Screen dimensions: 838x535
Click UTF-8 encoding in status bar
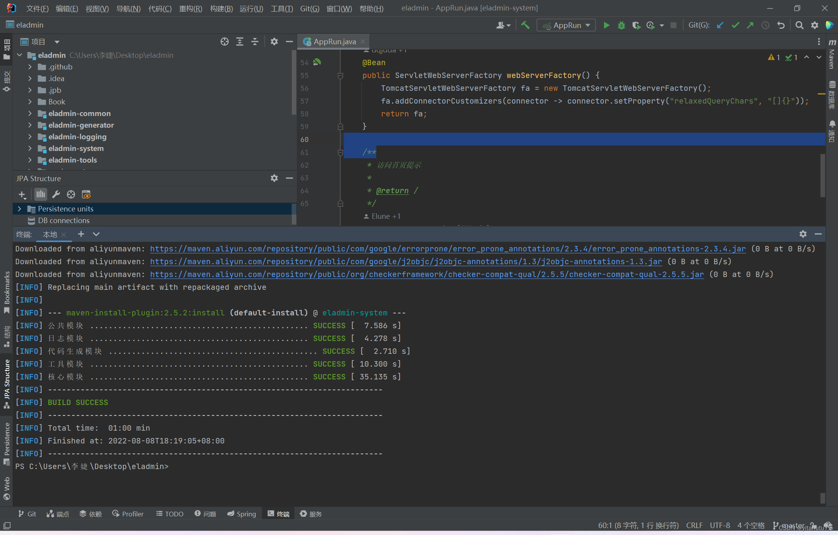(x=720, y=525)
